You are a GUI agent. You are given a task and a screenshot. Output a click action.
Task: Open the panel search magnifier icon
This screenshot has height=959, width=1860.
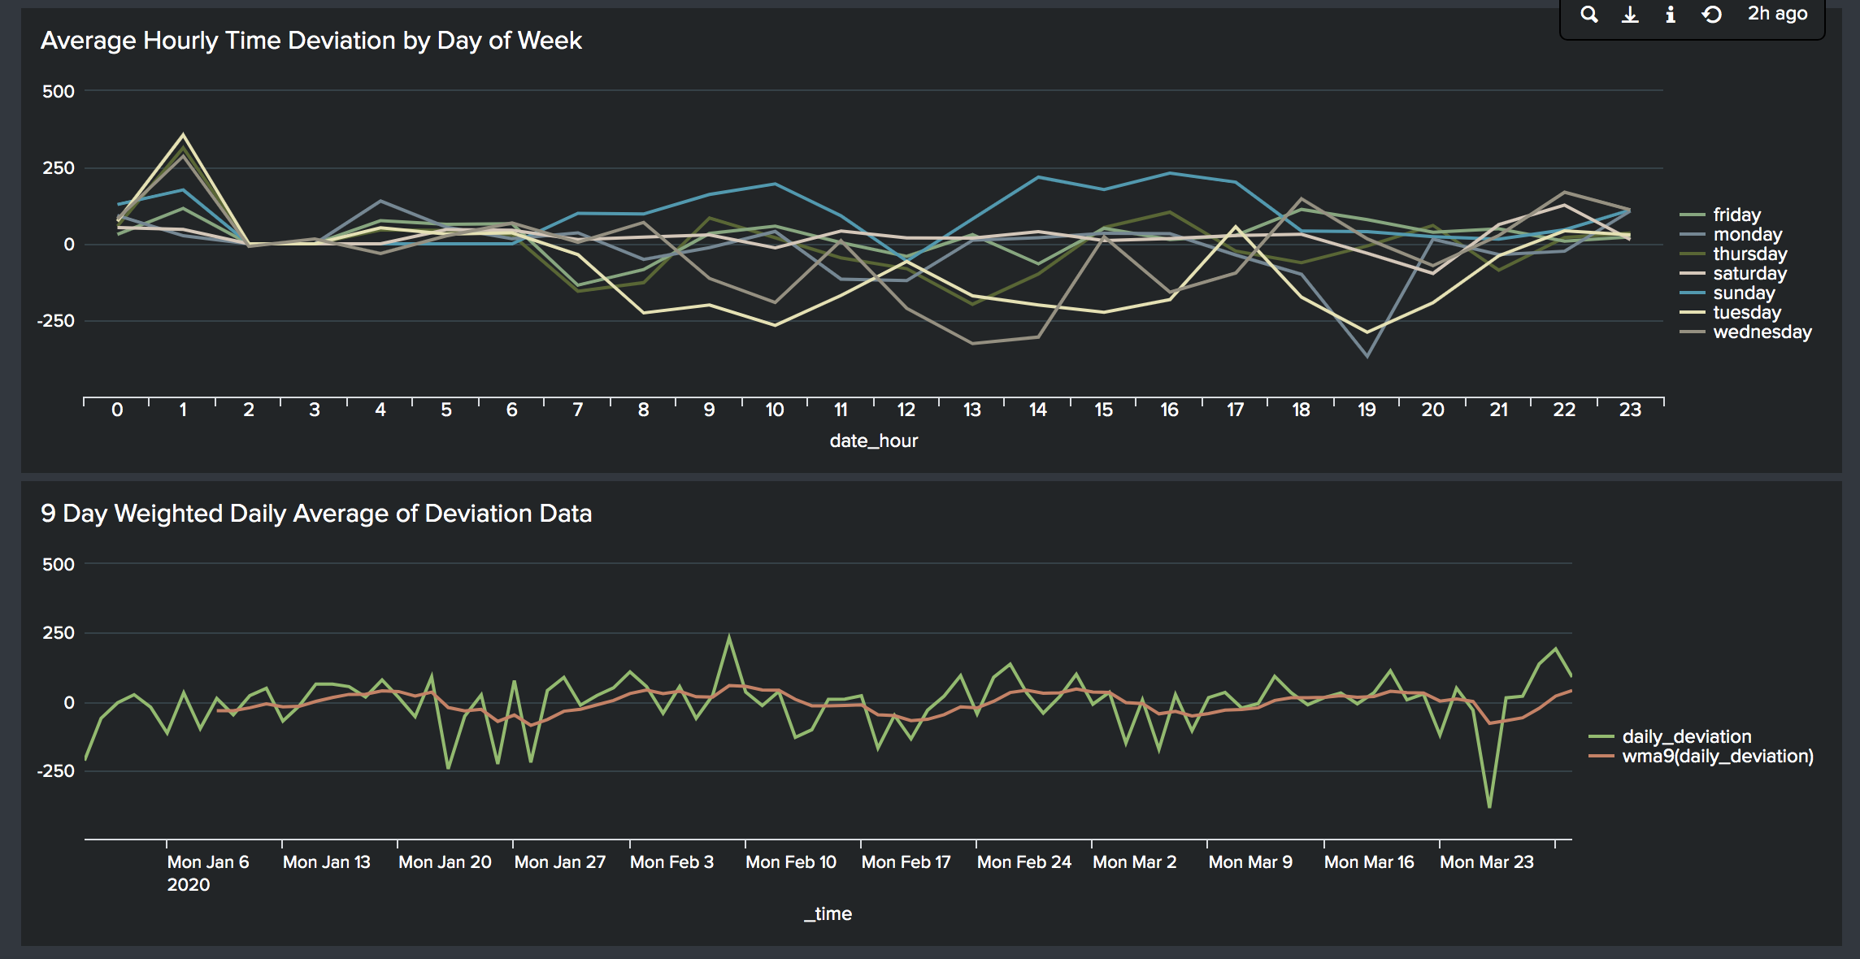(x=1590, y=13)
